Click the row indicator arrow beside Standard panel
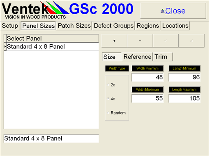 [5, 47]
